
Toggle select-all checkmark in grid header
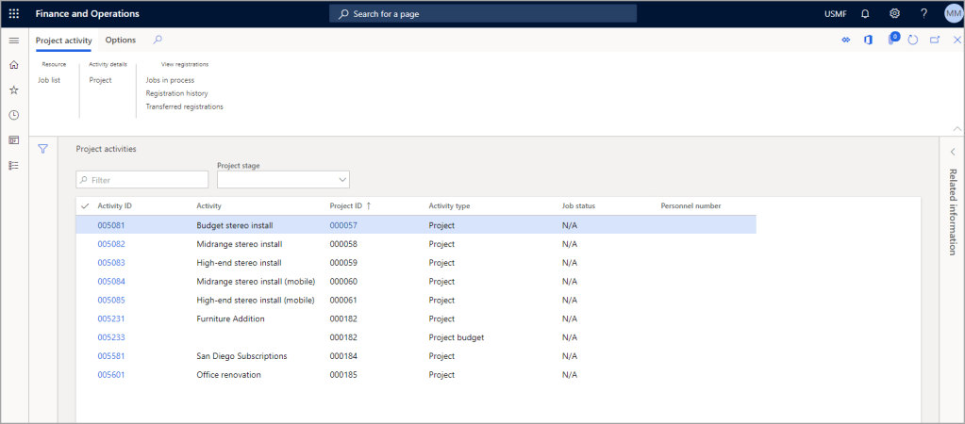pos(86,205)
